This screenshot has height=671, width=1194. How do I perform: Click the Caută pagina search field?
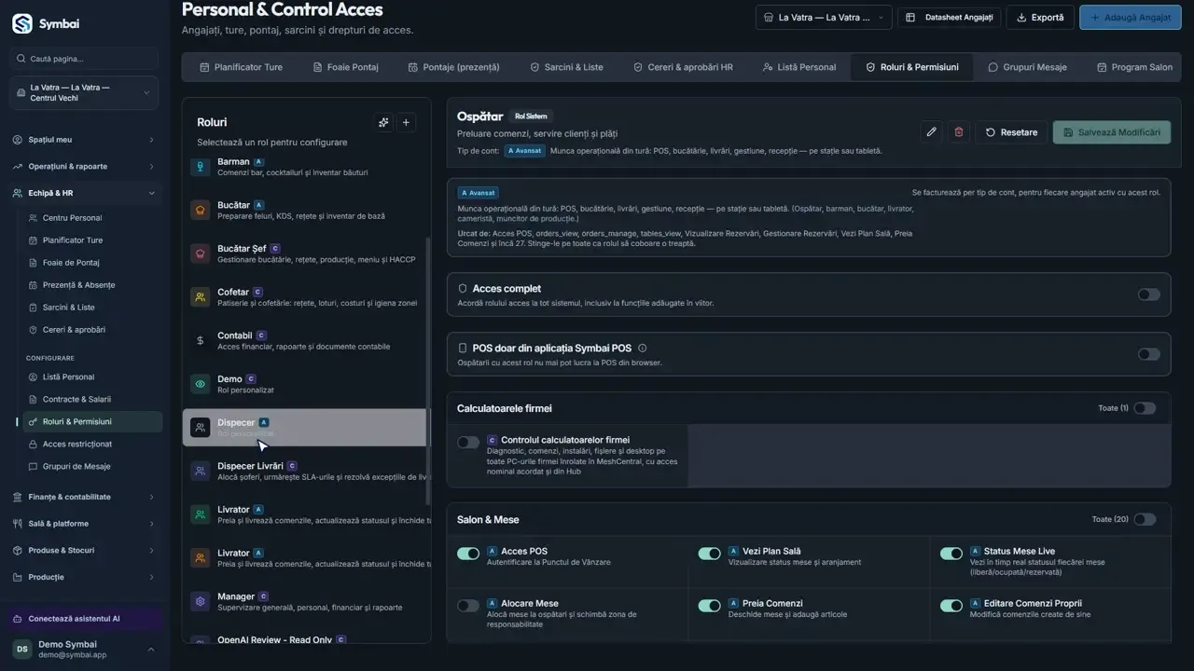coord(85,59)
